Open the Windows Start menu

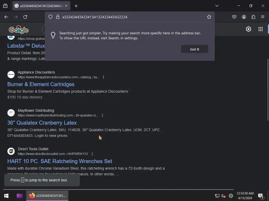(x=6, y=196)
